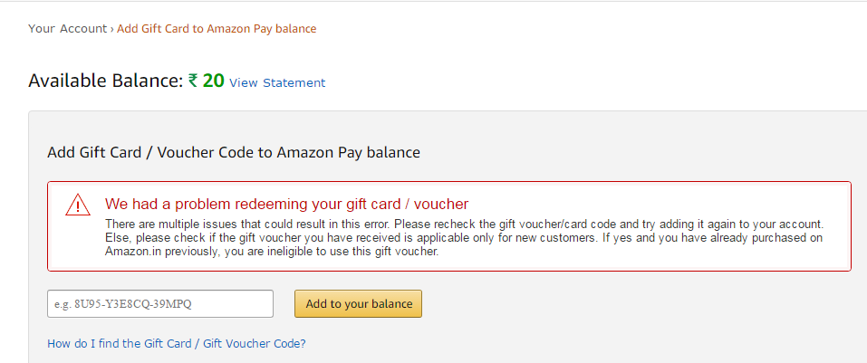Click the green rupee symbol beside balance

[x=193, y=81]
